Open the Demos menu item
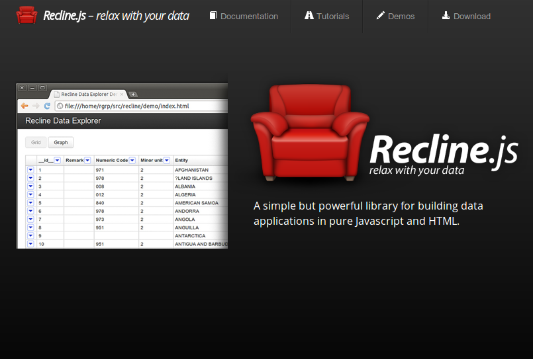The height and width of the screenshot is (359, 533). click(395, 16)
